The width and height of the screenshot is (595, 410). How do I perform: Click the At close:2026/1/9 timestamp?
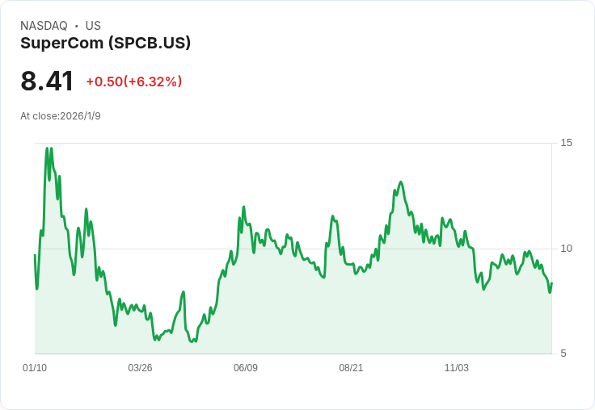click(x=61, y=116)
